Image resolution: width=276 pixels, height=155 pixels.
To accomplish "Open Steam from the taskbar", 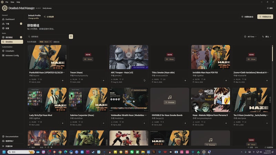I will point(93,152).
